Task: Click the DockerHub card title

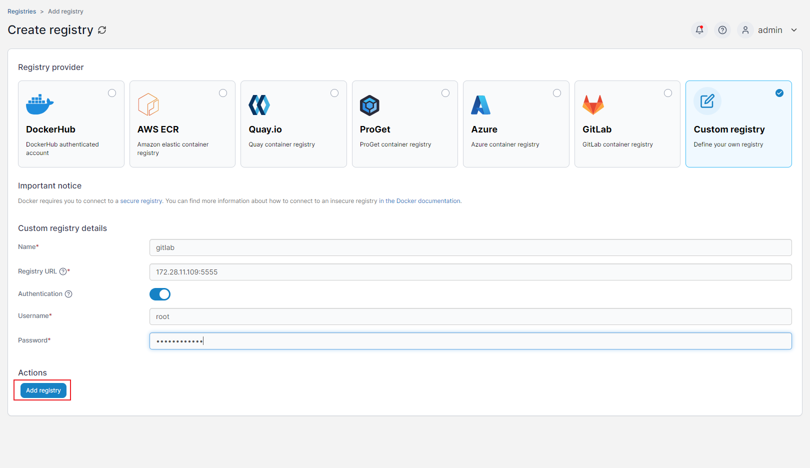Action: click(50, 129)
